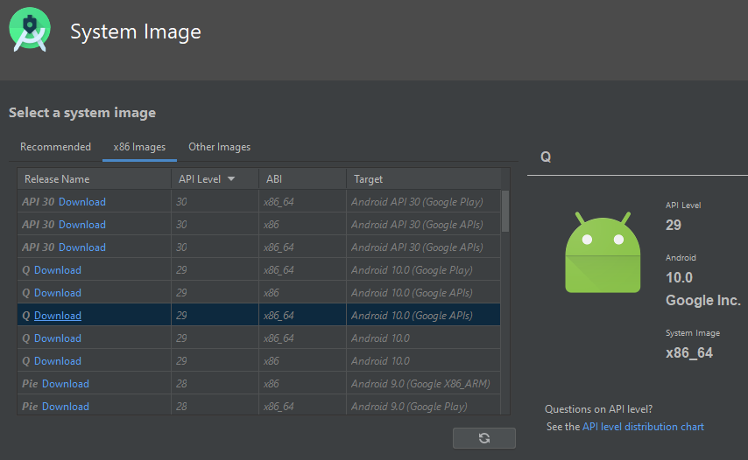This screenshot has width=748, height=460.
Task: Download first API 30 Google Play image
Action: click(81, 202)
